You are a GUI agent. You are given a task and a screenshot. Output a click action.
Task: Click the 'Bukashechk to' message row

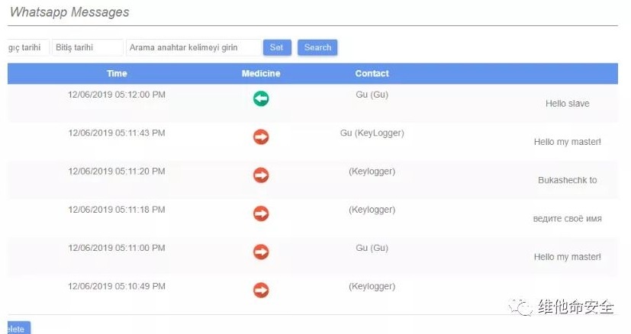[567, 181]
